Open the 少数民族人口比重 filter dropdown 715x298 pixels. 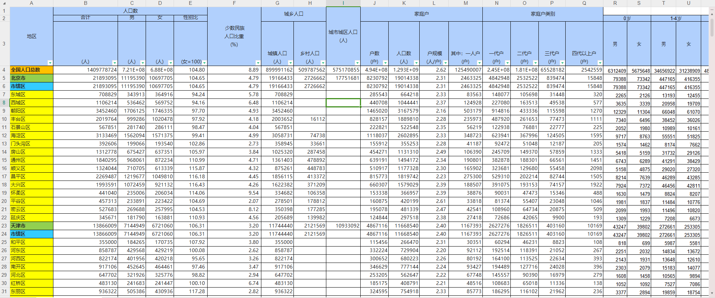(258, 63)
